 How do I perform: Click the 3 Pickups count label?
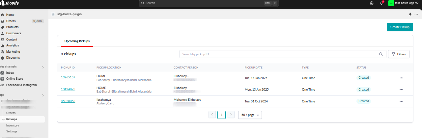pos(69,54)
